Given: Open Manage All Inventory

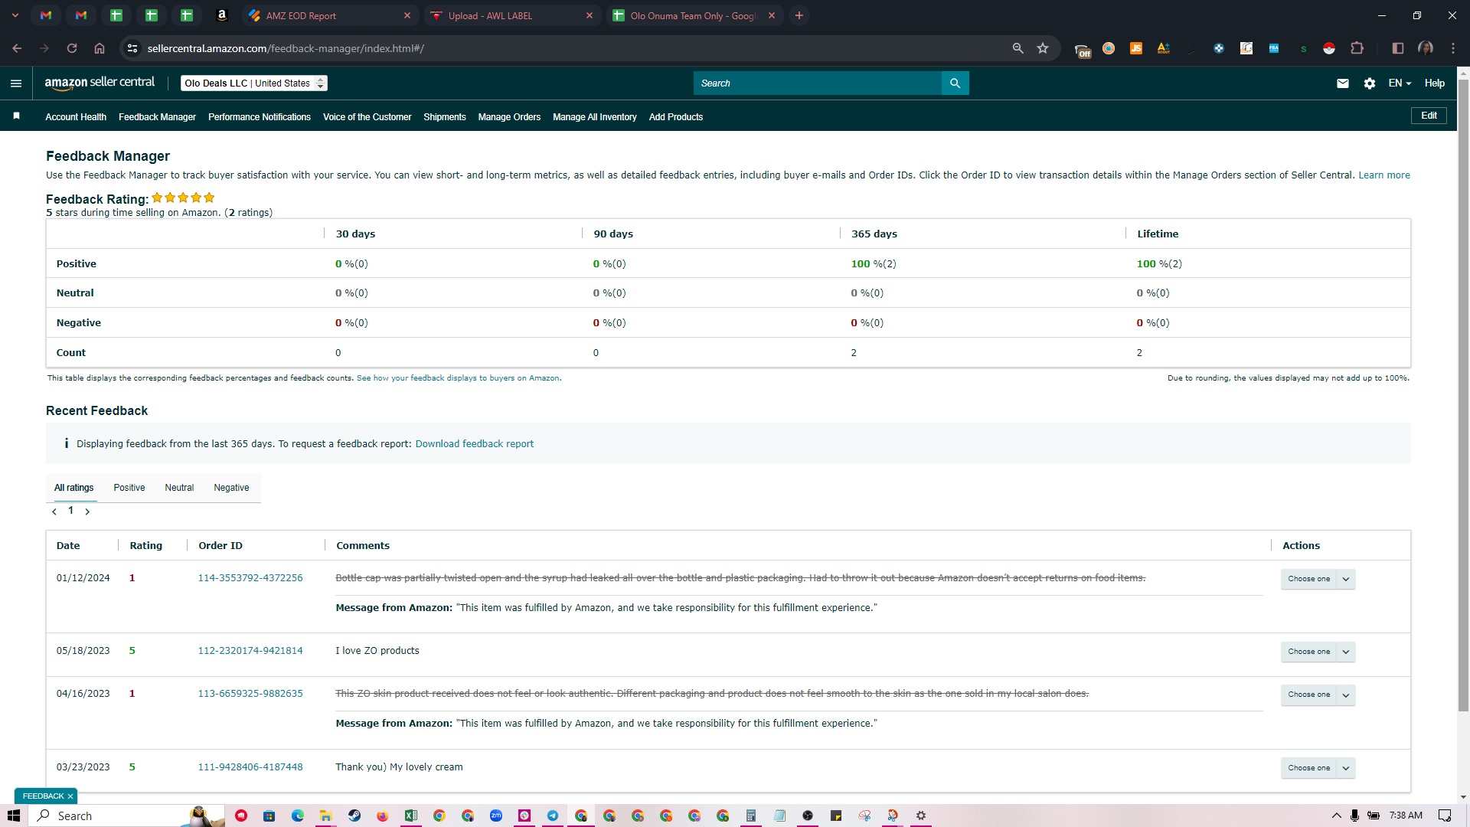Looking at the screenshot, I should point(595,117).
